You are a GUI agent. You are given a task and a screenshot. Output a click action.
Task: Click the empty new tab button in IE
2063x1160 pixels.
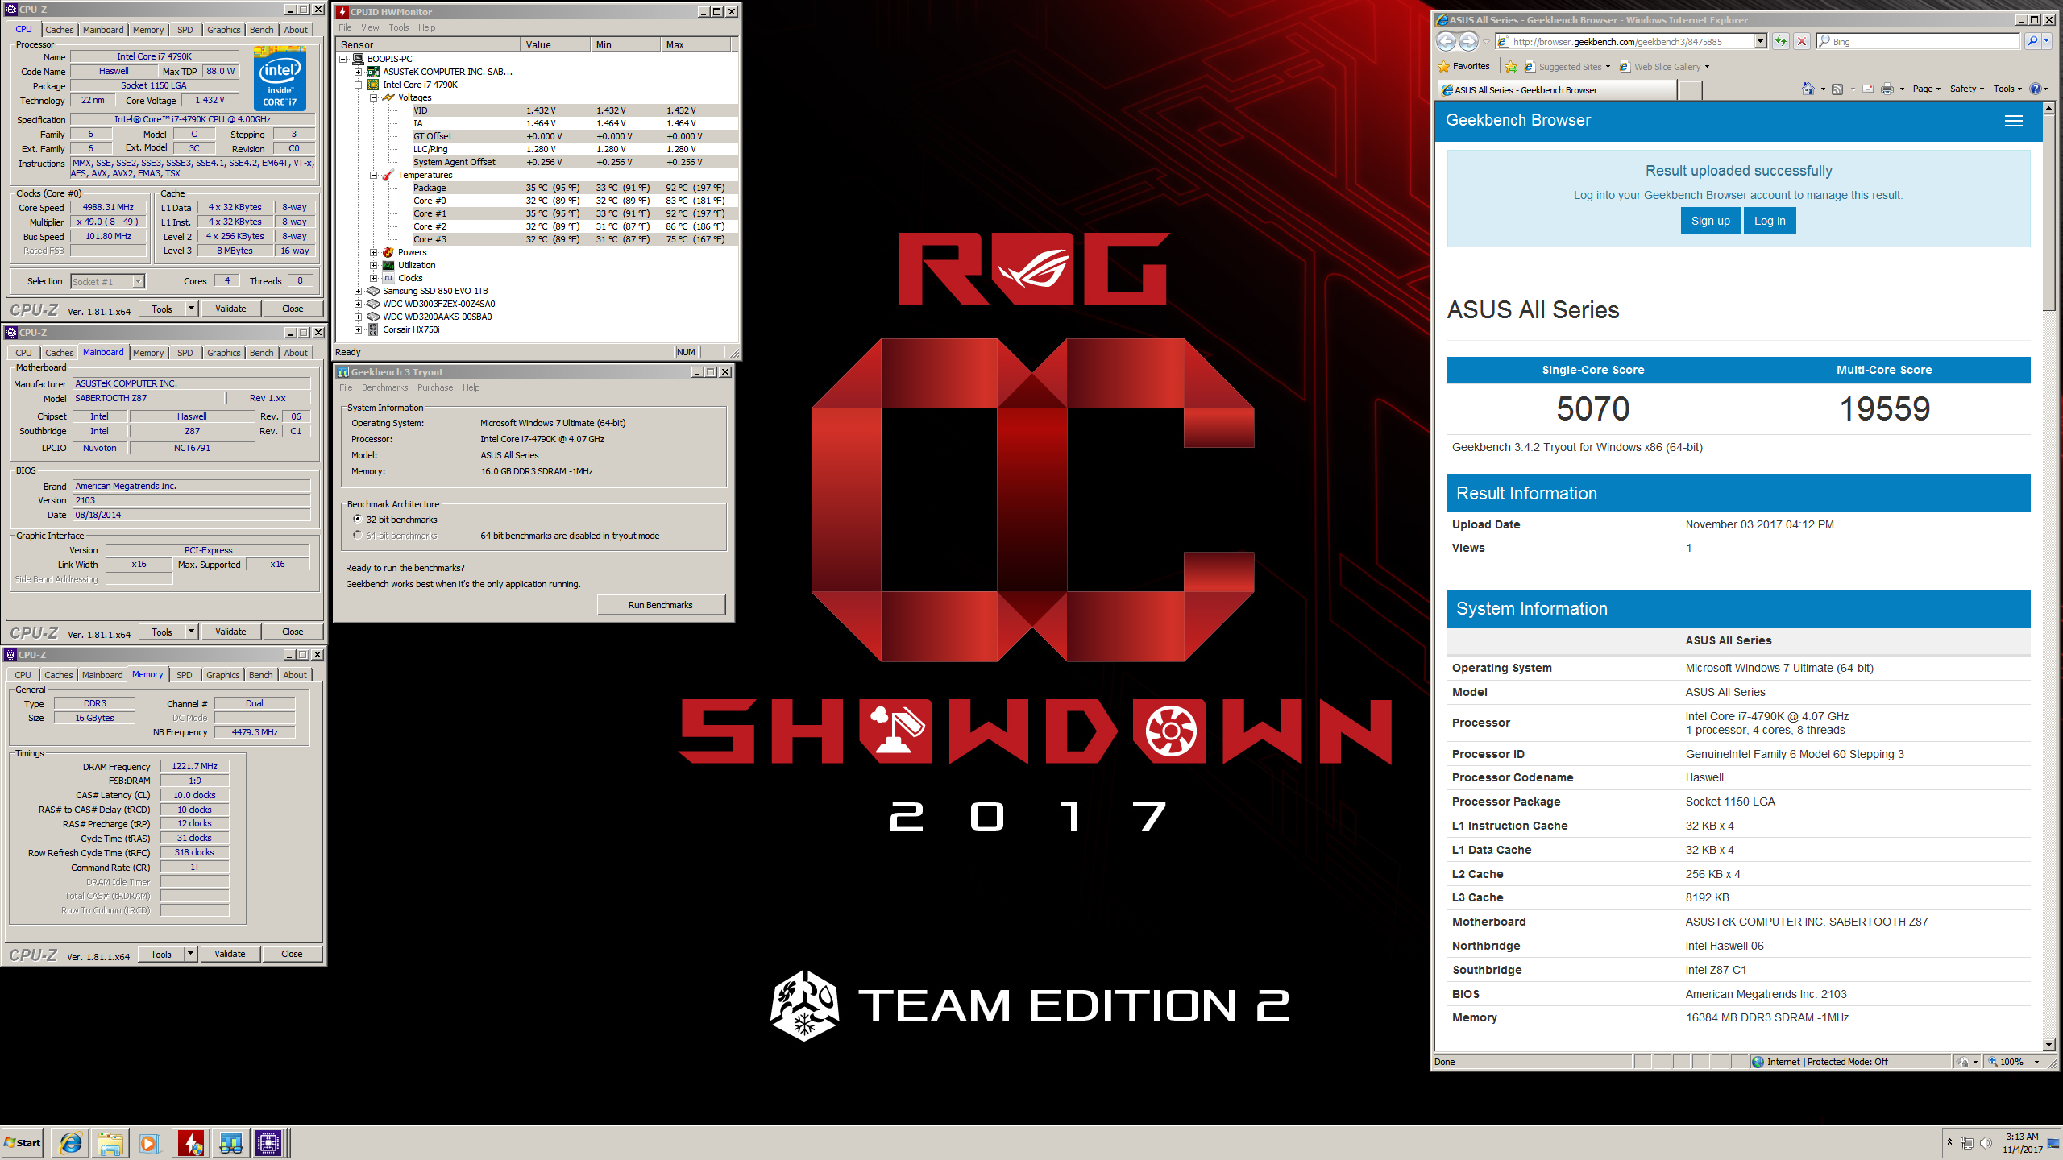(x=1690, y=90)
